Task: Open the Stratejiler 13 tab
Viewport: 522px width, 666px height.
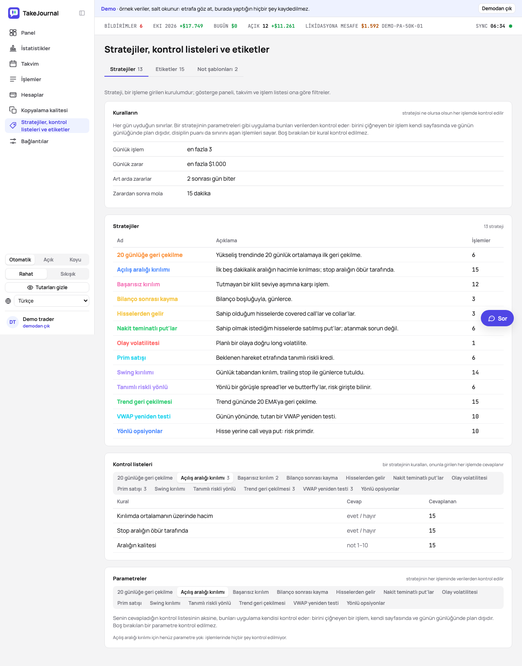Action: coord(126,69)
